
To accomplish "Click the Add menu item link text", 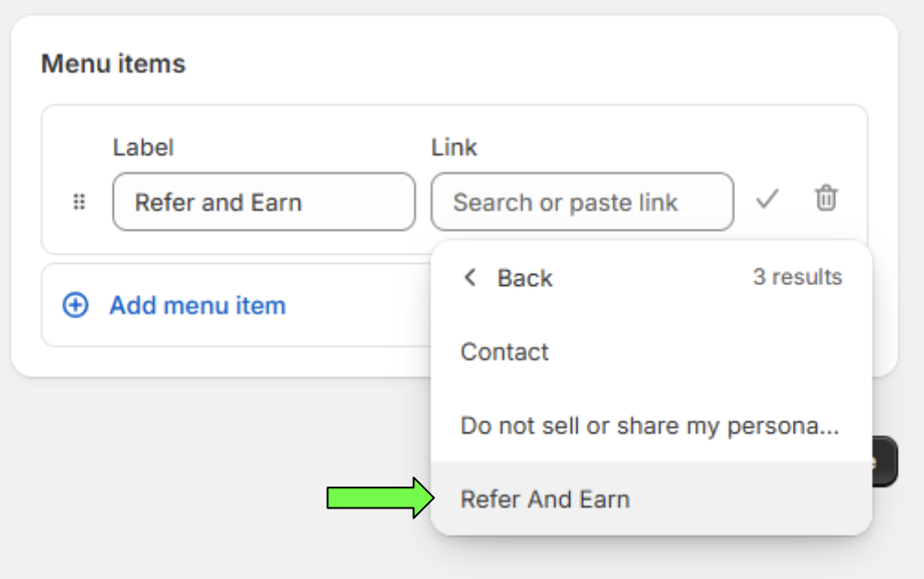I will tap(198, 306).
